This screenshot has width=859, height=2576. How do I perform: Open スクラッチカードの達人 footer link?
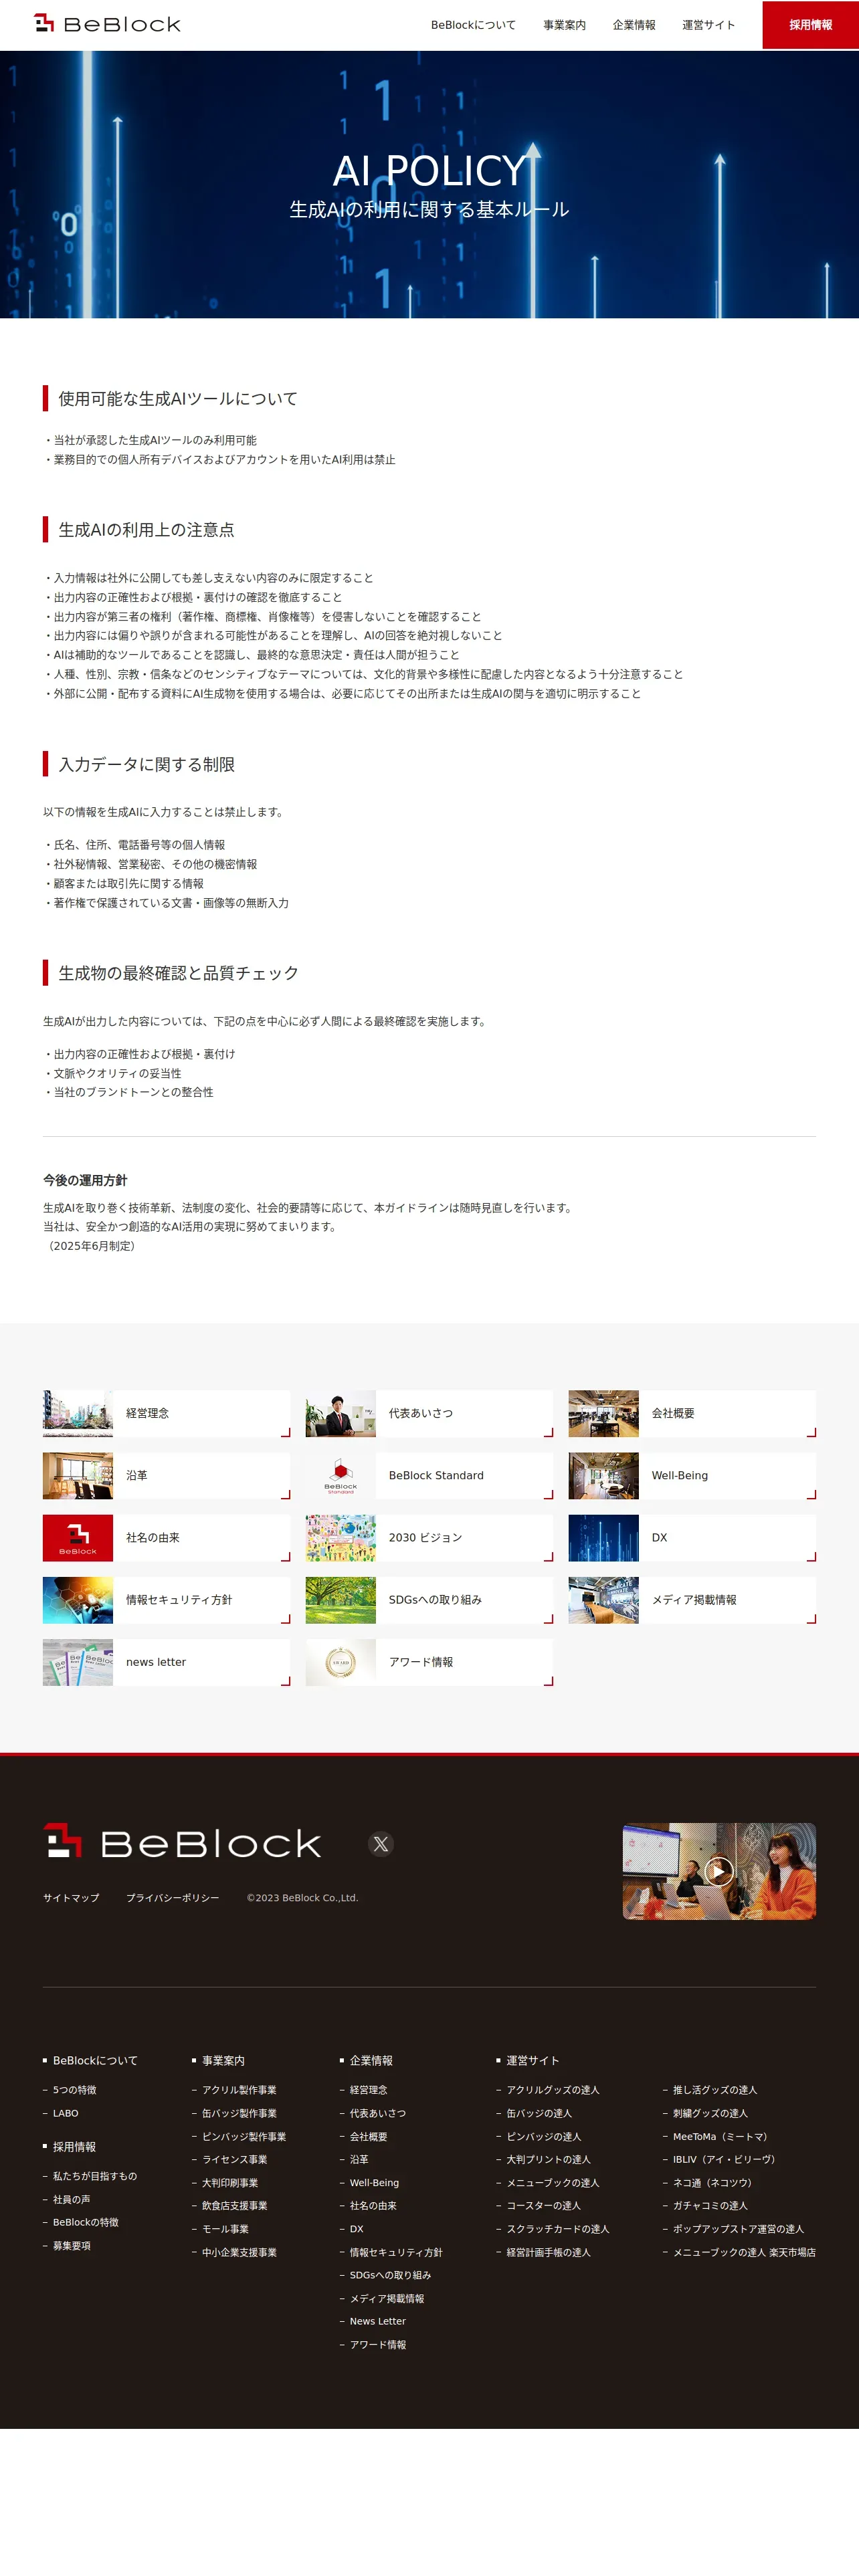click(x=558, y=2229)
